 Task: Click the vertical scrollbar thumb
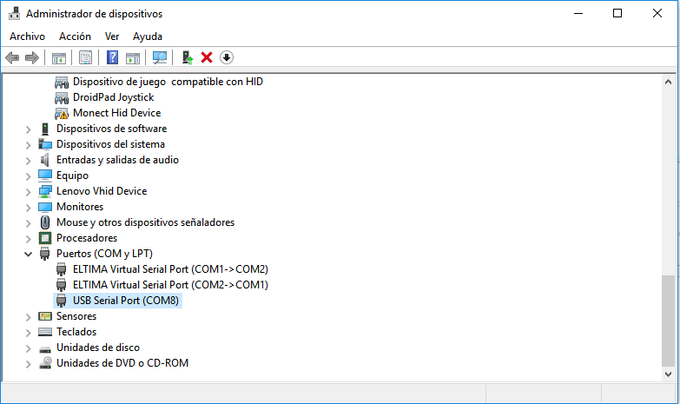(x=668, y=321)
